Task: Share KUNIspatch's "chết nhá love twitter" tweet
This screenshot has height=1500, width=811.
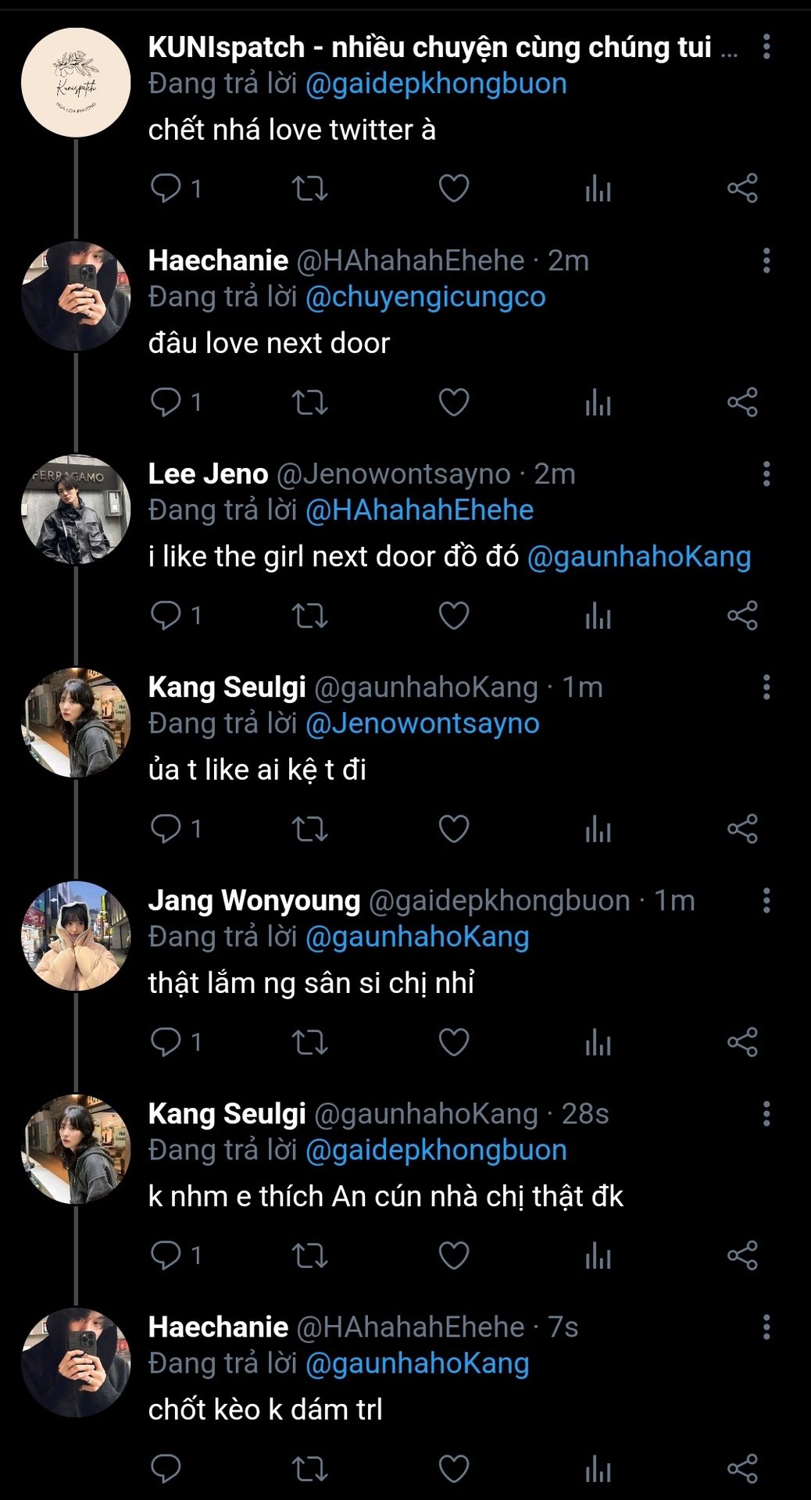Action: 742,188
